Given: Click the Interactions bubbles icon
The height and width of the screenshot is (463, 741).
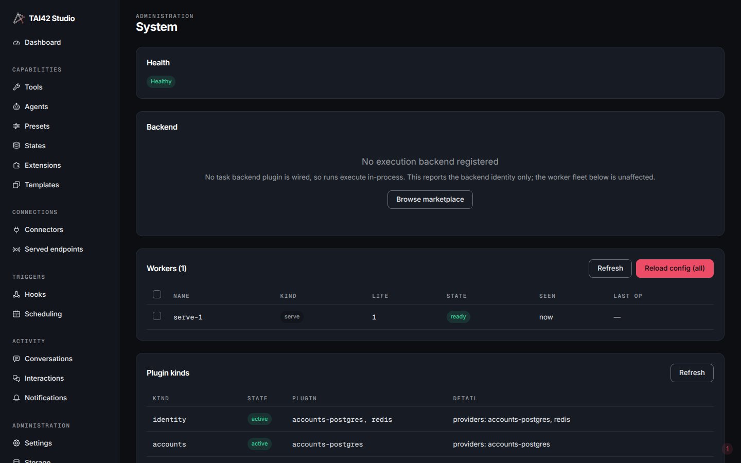Looking at the screenshot, I should coord(16,379).
